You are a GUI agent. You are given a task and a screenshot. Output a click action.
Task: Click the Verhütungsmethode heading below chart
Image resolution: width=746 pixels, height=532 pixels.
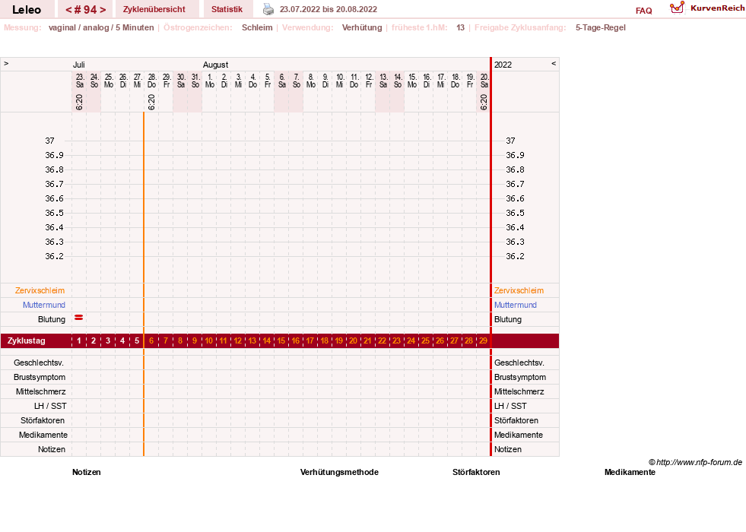pyautogui.click(x=339, y=472)
